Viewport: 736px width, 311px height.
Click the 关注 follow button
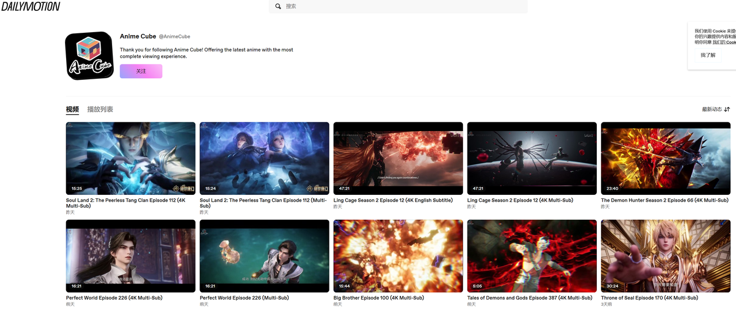pyautogui.click(x=141, y=71)
